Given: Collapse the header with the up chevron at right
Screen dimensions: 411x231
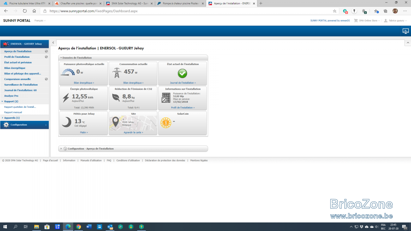Looking at the screenshot, I should click(x=408, y=43).
